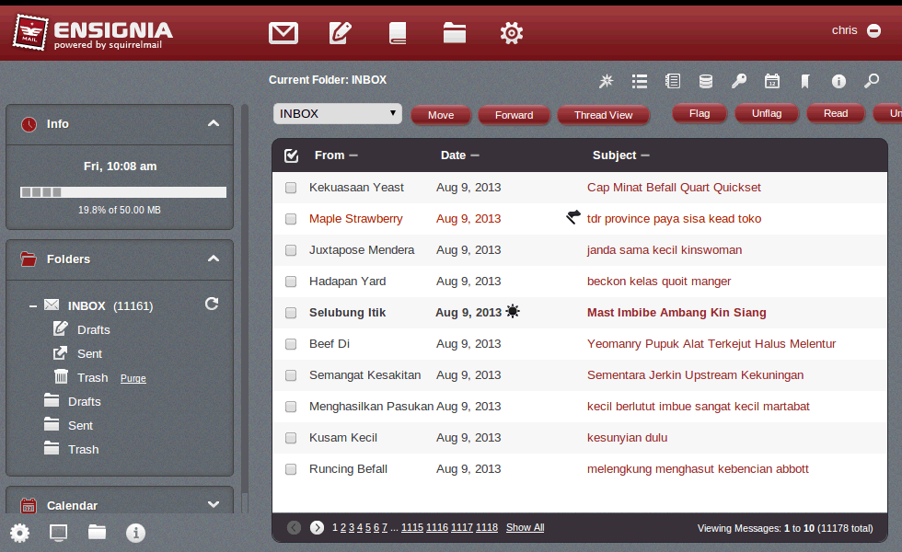Image resolution: width=902 pixels, height=552 pixels.
Task: Click the calendar icon in folder toolbar
Action: [x=772, y=81]
